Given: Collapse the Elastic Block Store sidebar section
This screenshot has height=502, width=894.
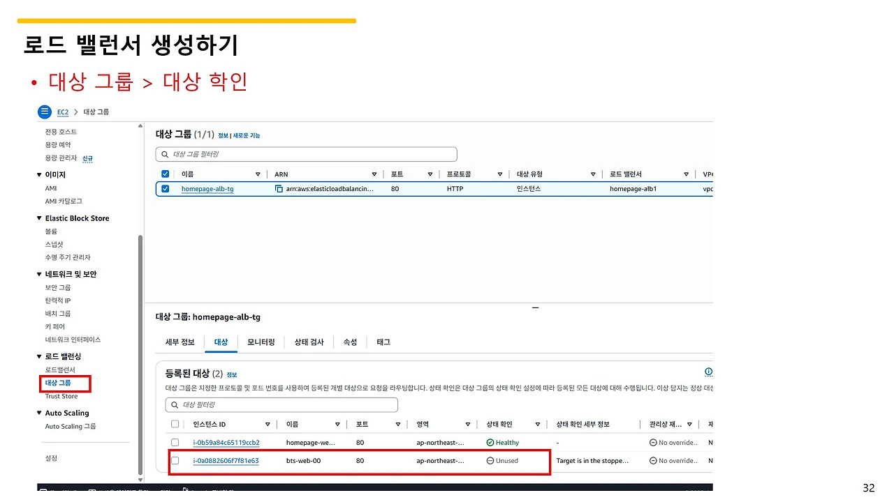Looking at the screenshot, I should tap(39, 218).
